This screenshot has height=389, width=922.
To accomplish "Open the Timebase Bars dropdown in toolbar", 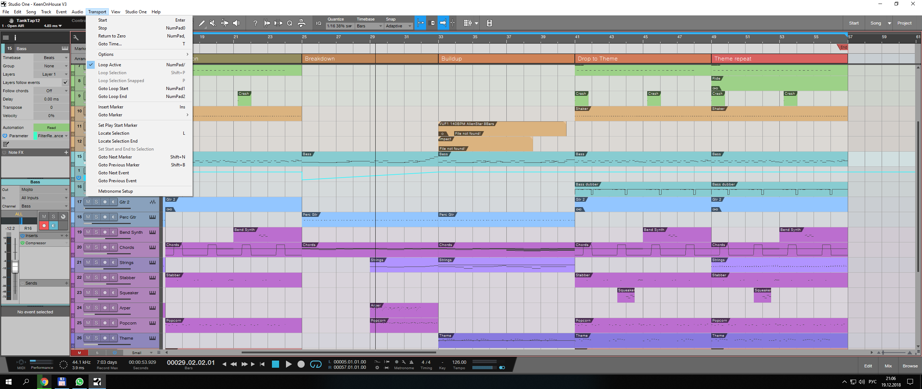I will (369, 26).
